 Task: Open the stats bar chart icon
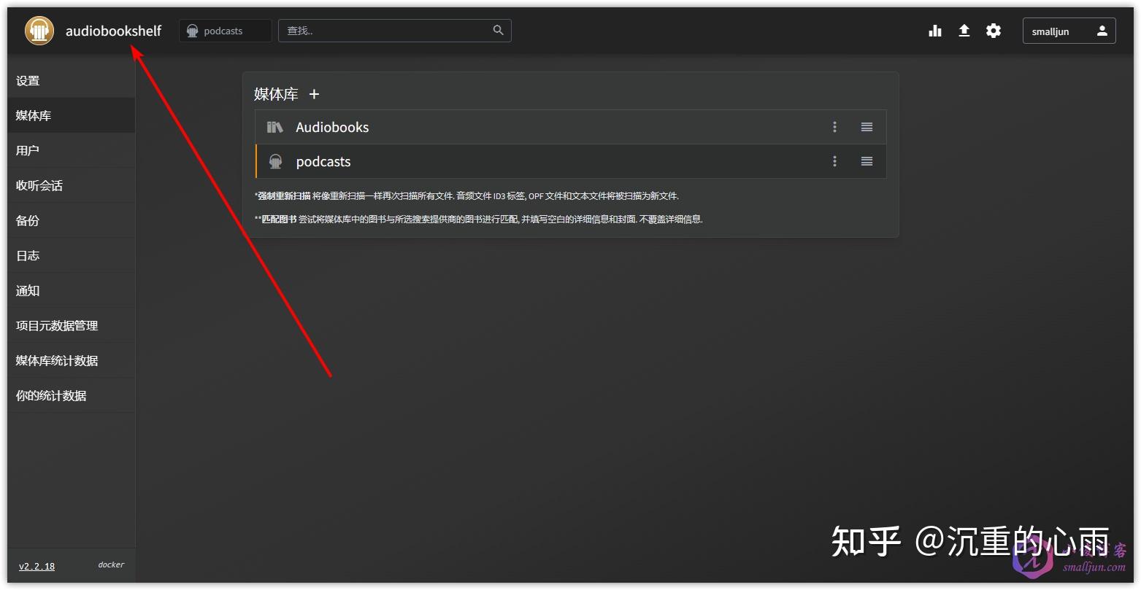tap(935, 31)
